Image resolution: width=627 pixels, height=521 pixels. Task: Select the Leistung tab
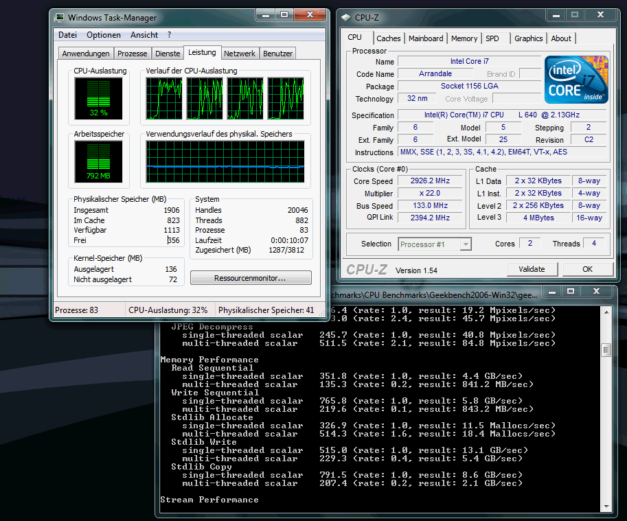point(202,52)
